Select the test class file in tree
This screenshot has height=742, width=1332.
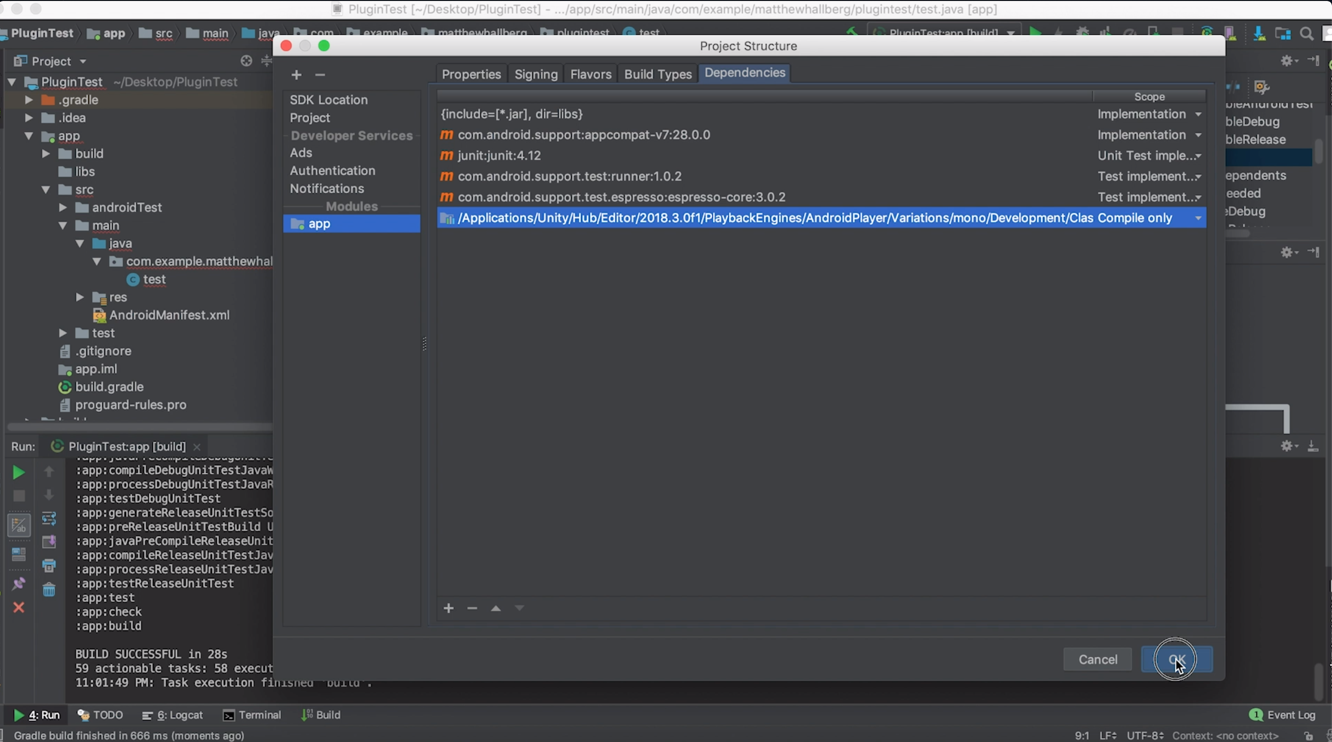point(147,280)
